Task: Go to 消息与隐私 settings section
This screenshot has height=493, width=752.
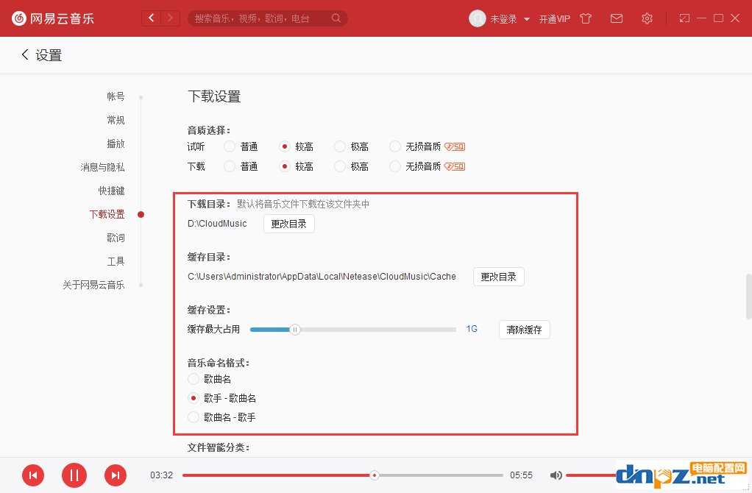Action: tap(102, 167)
